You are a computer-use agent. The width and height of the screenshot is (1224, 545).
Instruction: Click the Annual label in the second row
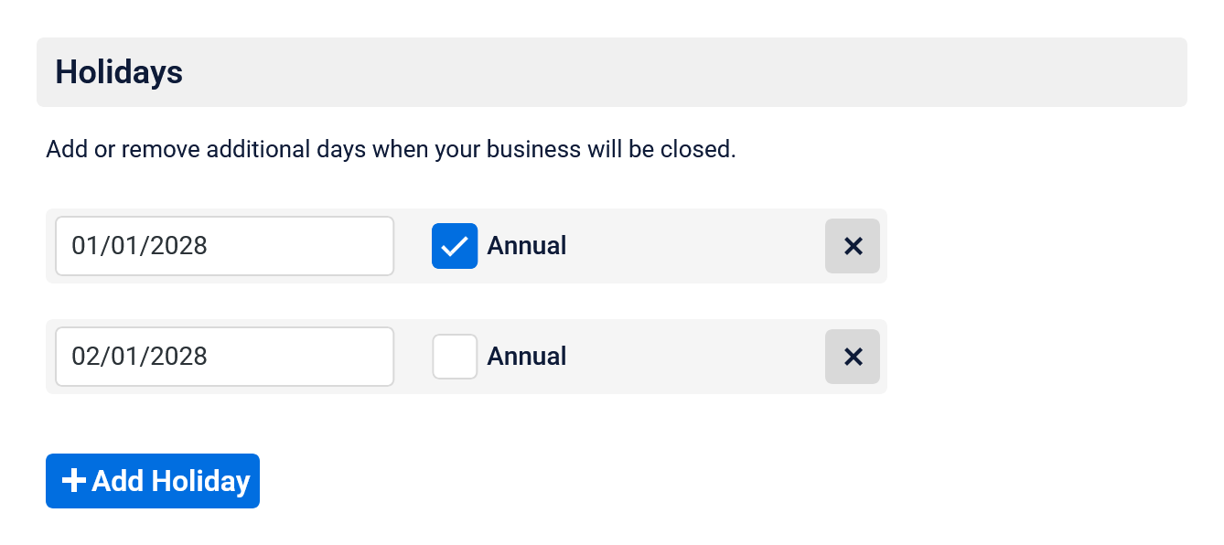click(528, 357)
